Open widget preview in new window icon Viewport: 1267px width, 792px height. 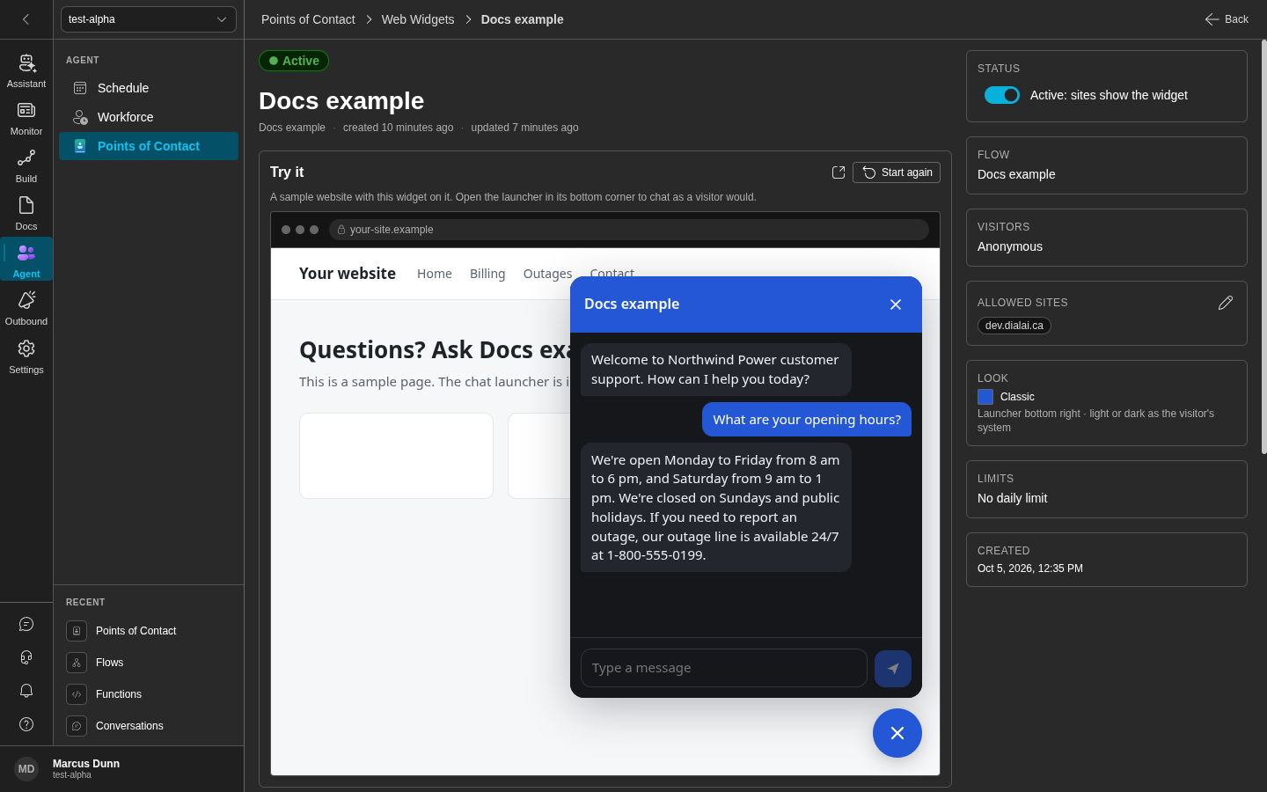coord(839,172)
